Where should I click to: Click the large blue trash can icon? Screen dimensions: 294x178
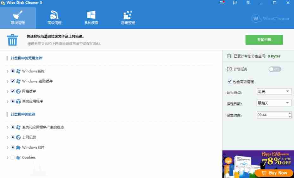pos(12,40)
